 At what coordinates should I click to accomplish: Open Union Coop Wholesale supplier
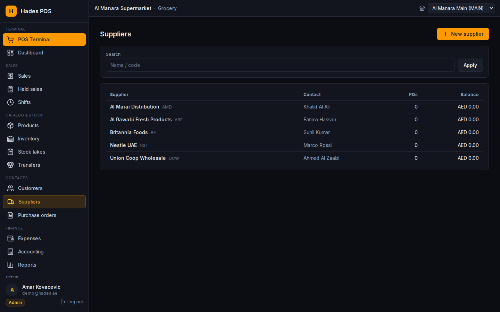(x=138, y=158)
